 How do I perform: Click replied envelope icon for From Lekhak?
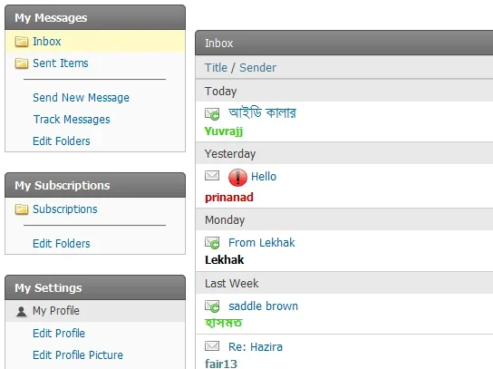pyautogui.click(x=212, y=243)
